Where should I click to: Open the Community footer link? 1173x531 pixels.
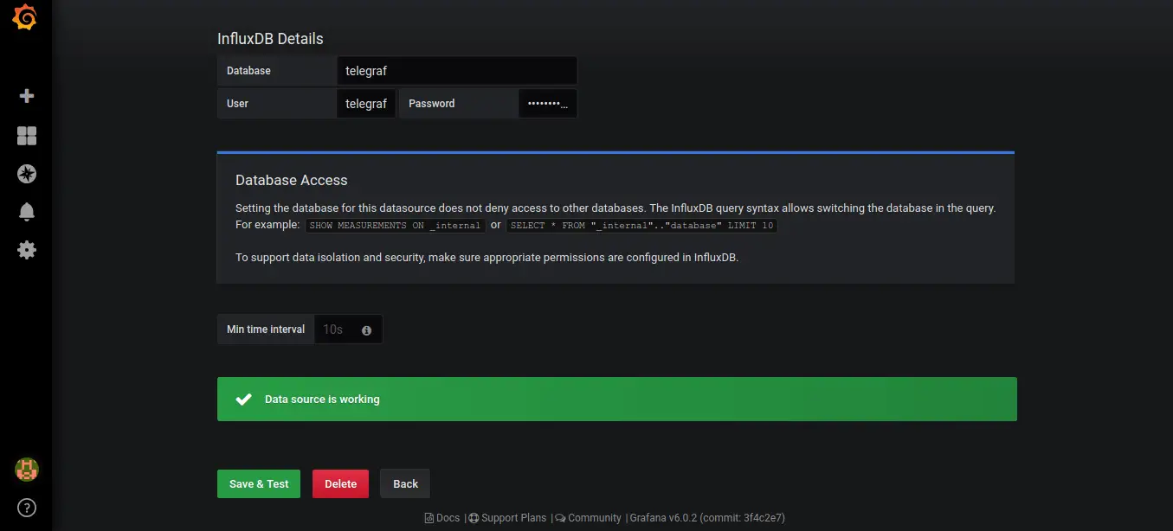pyautogui.click(x=594, y=517)
